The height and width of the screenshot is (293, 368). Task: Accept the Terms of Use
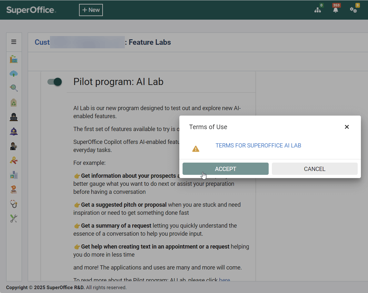click(x=225, y=169)
